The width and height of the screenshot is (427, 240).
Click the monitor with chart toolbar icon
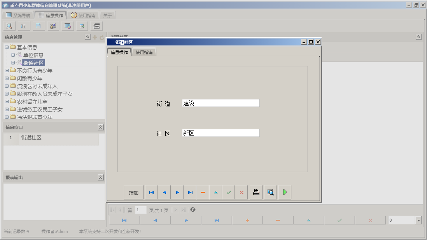click(x=68, y=26)
